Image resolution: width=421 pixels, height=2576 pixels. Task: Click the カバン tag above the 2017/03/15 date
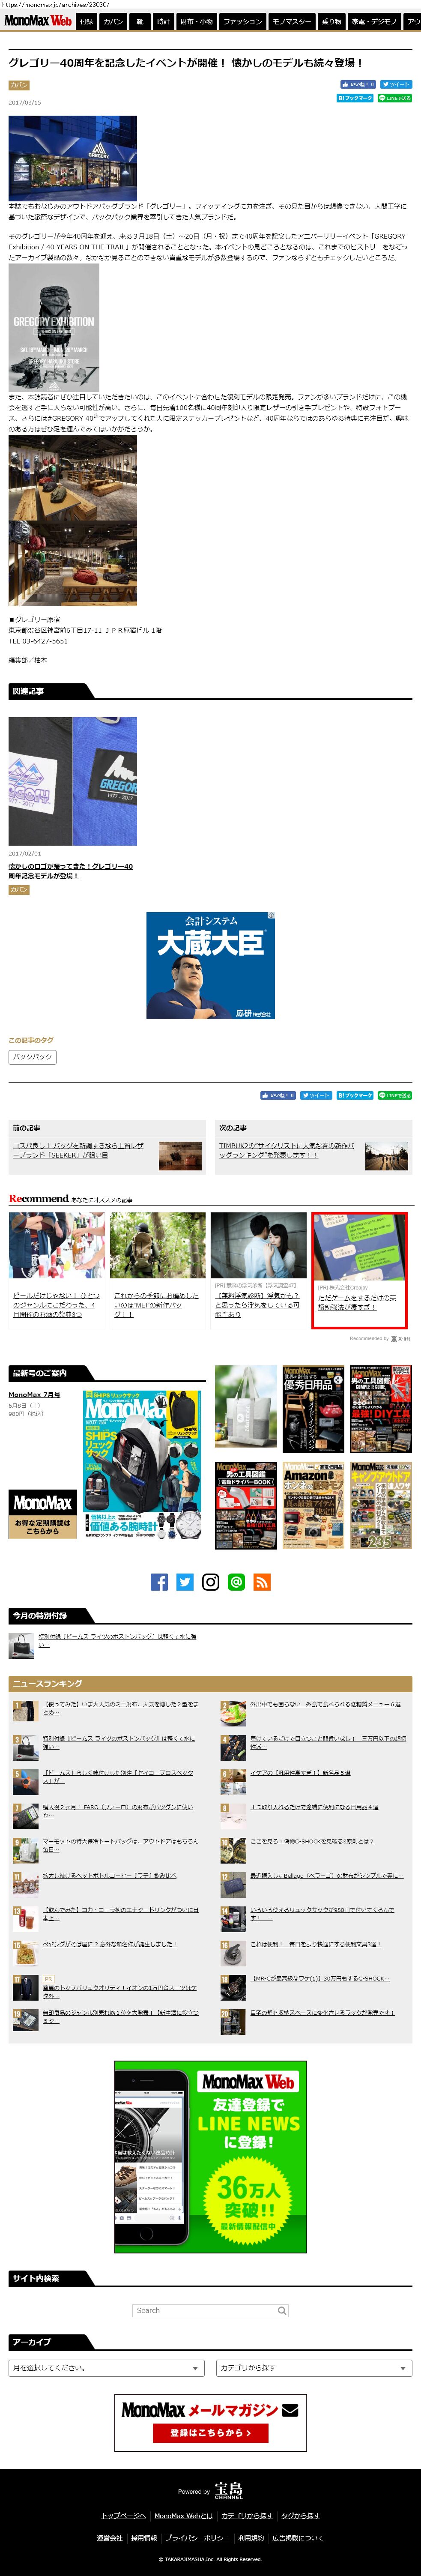coord(19,85)
